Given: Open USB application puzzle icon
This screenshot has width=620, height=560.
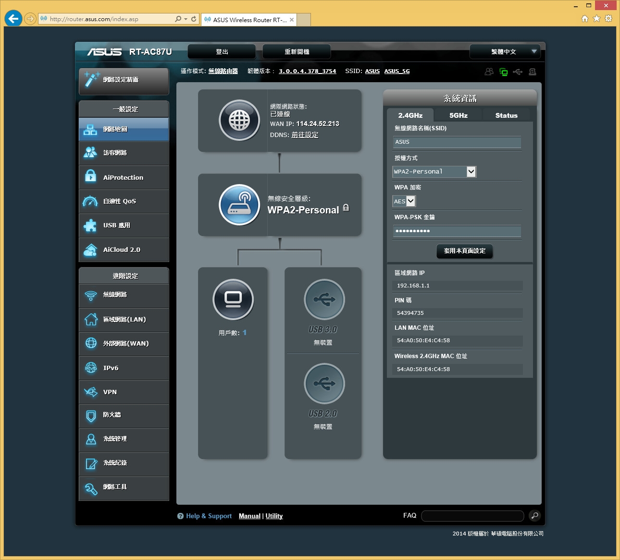Looking at the screenshot, I should (90, 225).
